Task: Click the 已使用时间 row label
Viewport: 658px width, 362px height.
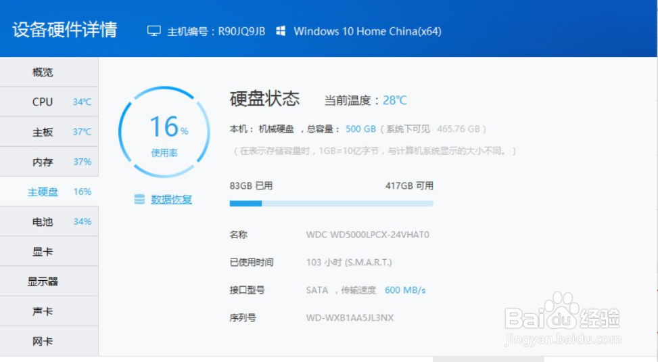Action: (x=252, y=263)
